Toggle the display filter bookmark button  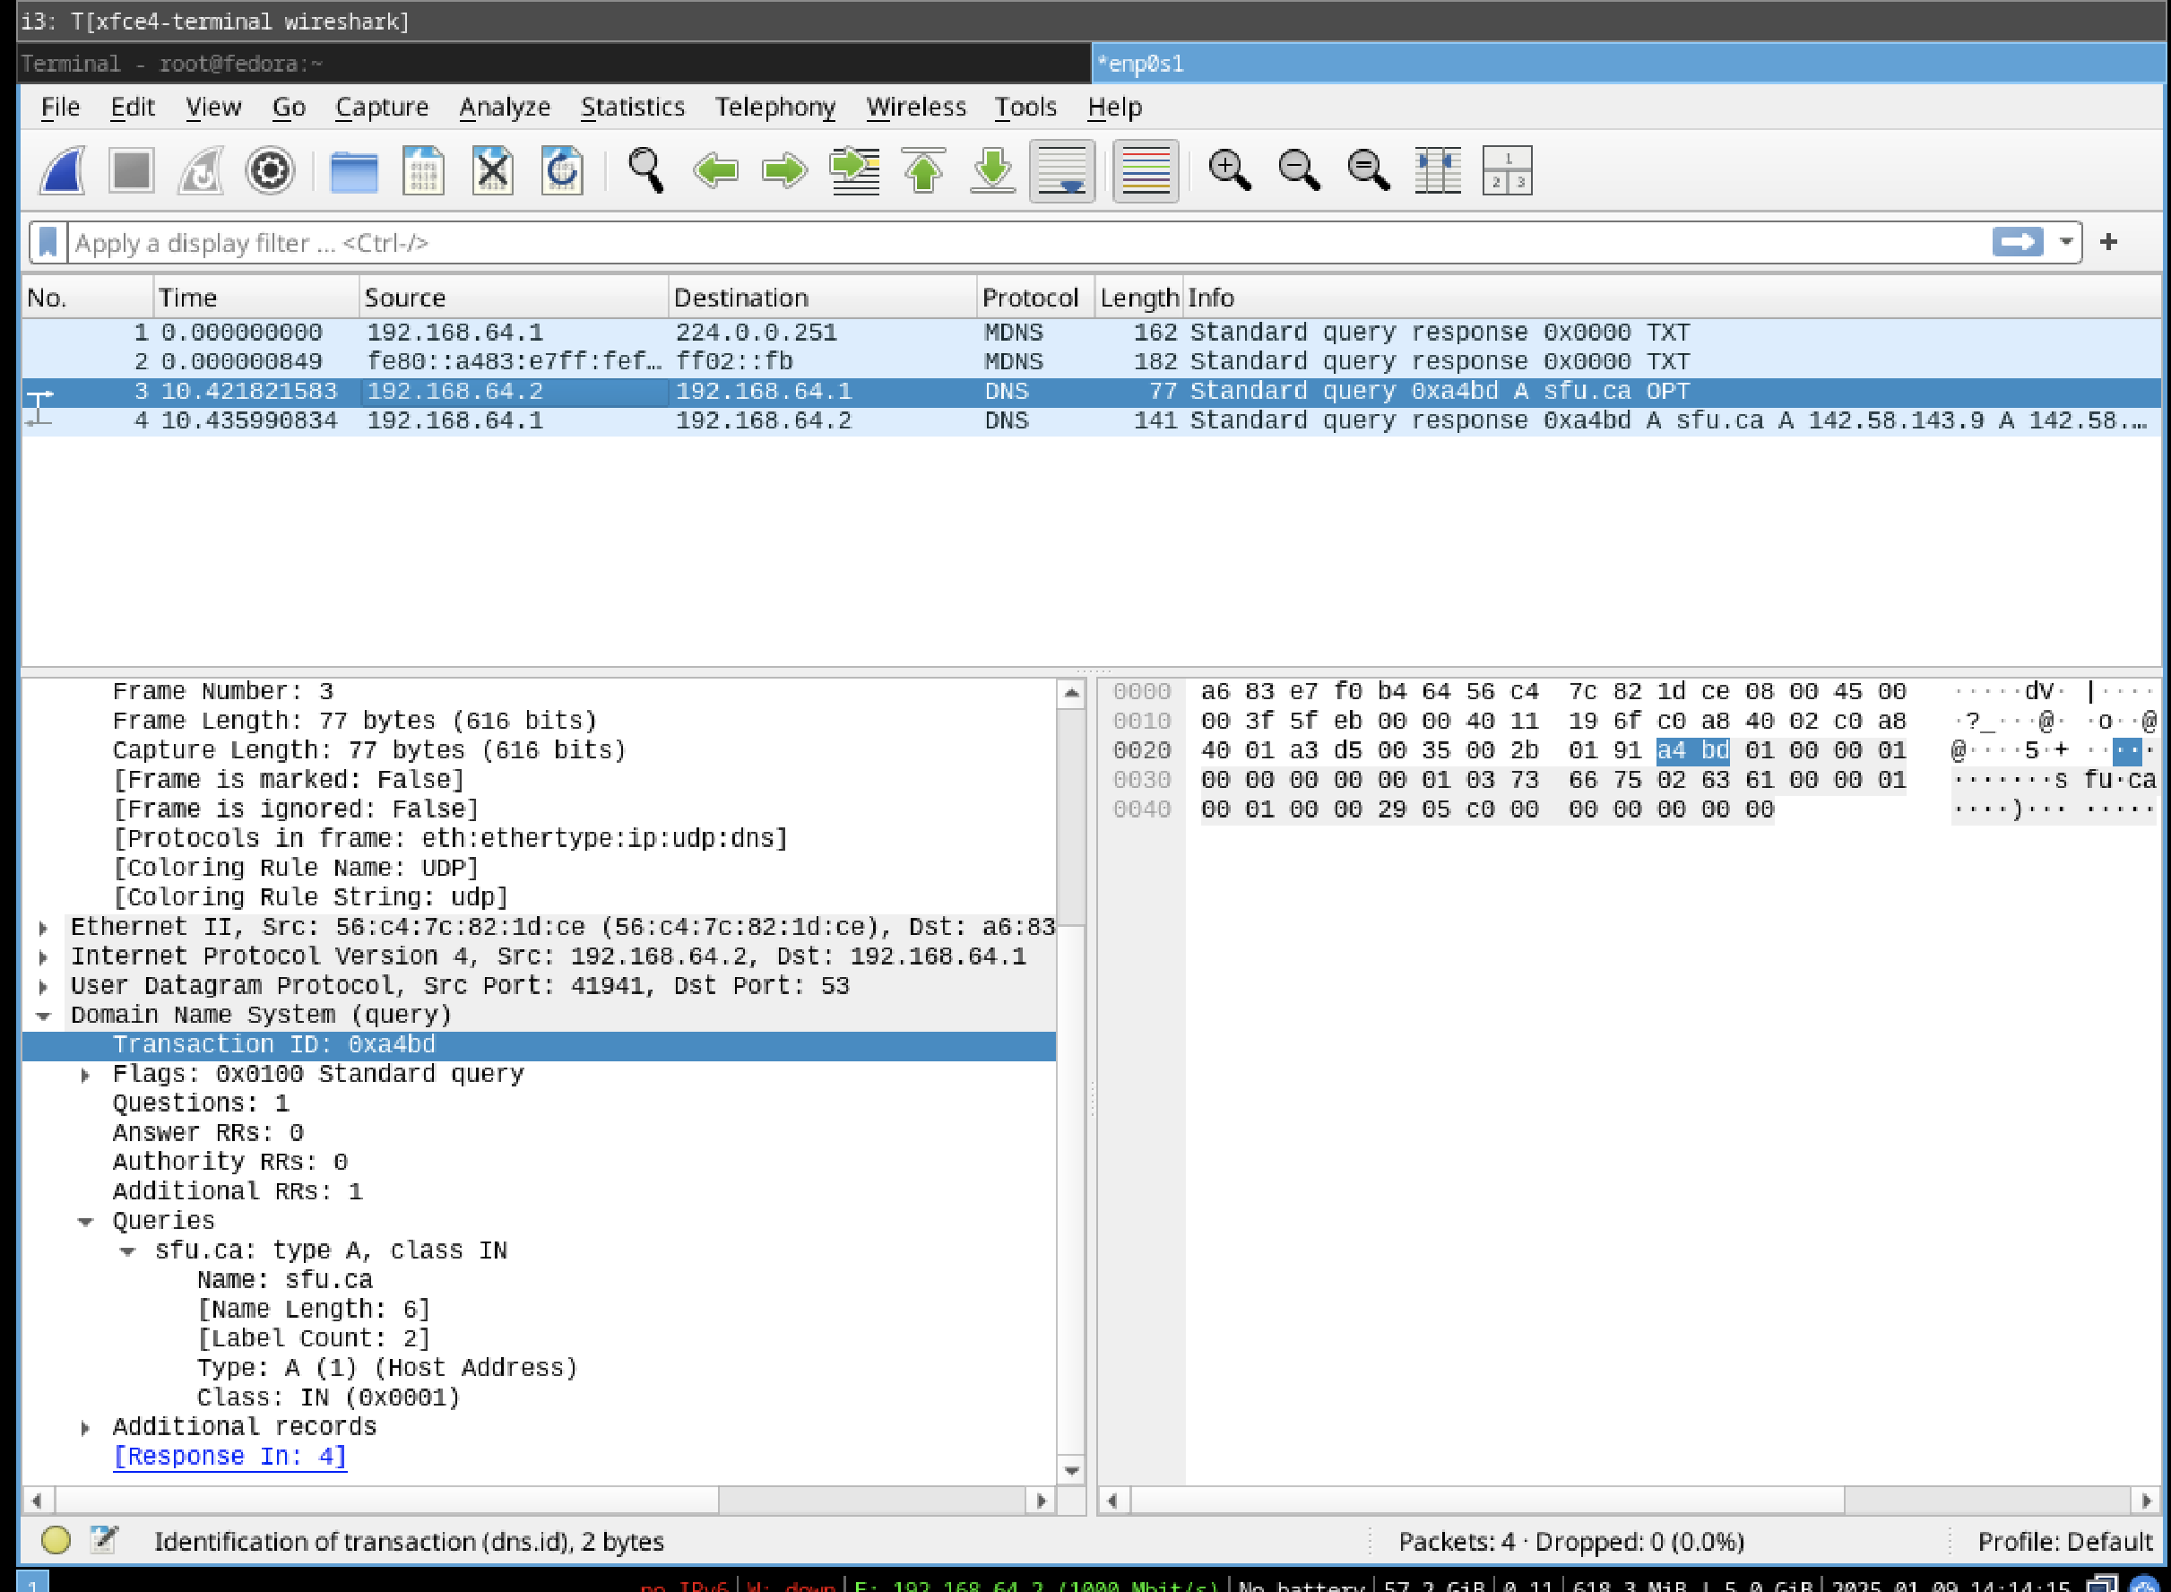[x=48, y=242]
